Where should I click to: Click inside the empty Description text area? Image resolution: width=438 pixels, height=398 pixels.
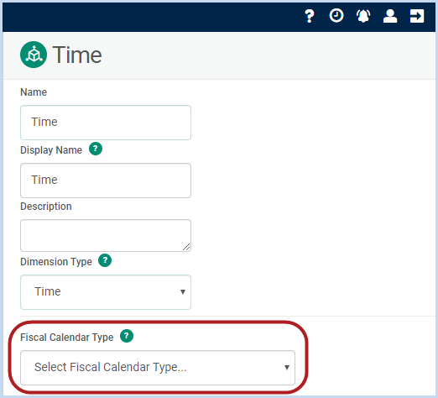click(106, 235)
